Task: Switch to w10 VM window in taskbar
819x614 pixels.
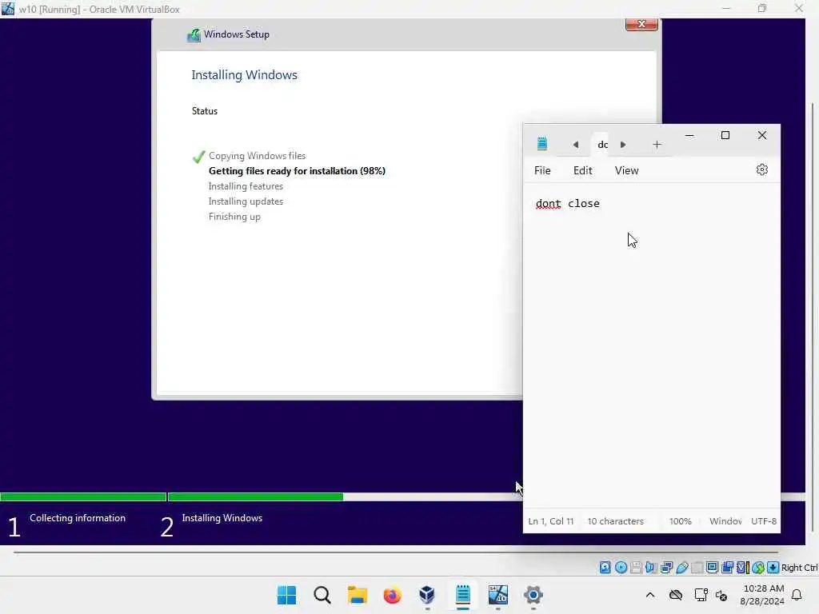Action: point(497,595)
